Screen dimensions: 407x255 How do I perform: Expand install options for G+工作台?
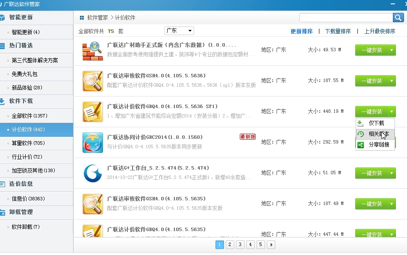(392, 173)
